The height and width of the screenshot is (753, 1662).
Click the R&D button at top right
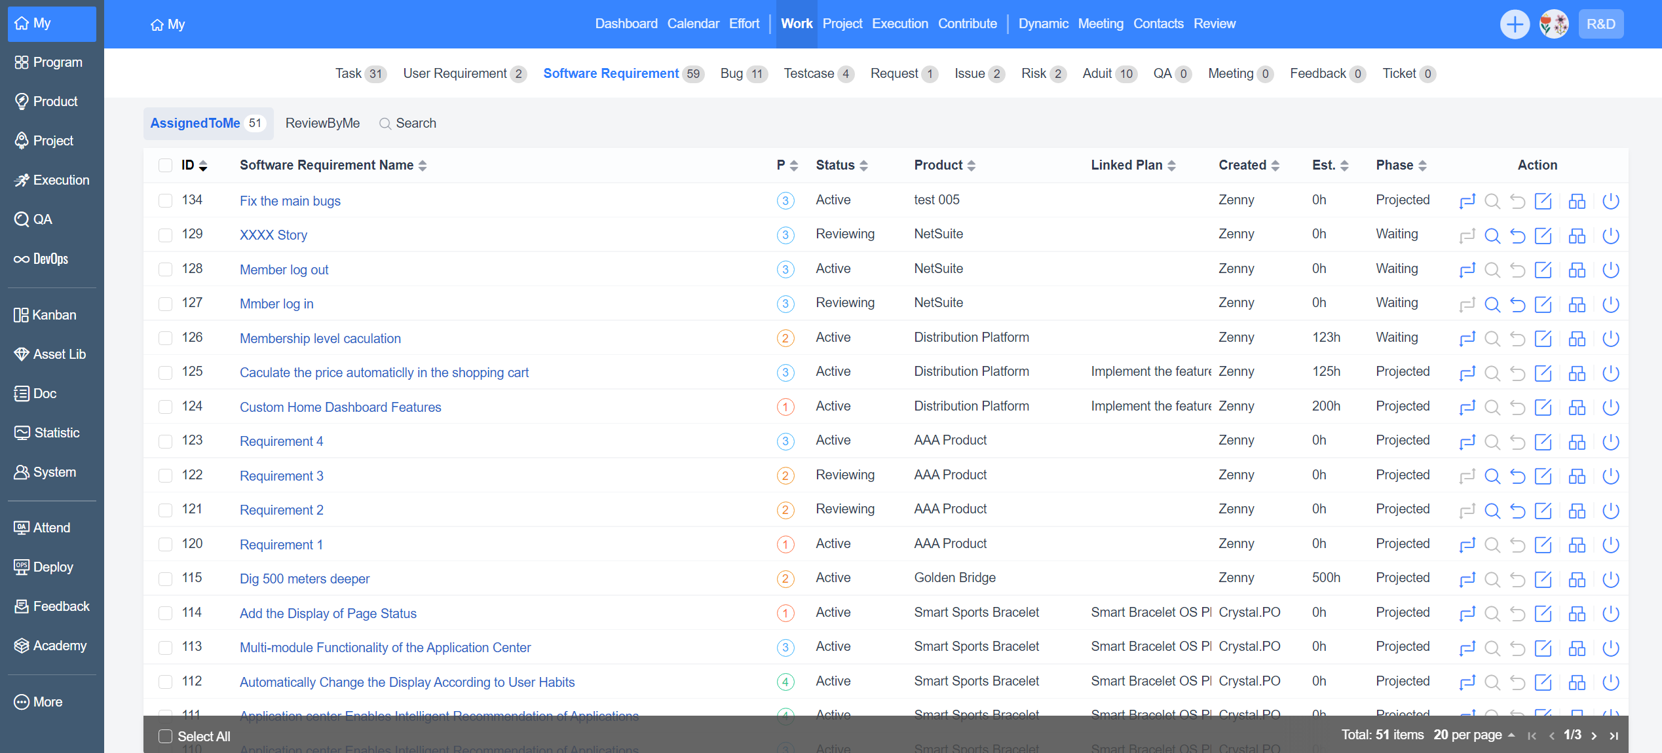pos(1600,24)
